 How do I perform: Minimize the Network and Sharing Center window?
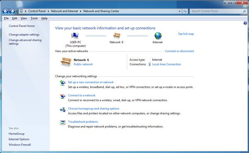(x=227, y=3)
